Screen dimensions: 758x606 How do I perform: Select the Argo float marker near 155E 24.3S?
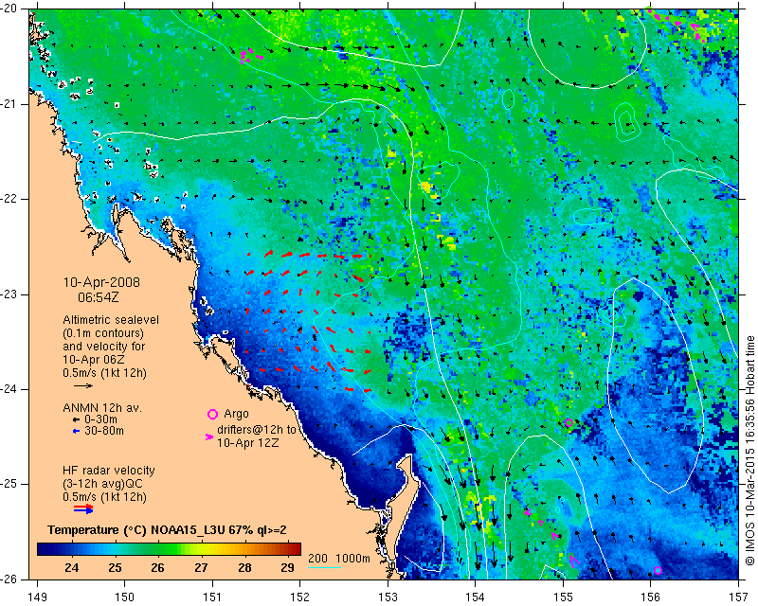point(569,423)
